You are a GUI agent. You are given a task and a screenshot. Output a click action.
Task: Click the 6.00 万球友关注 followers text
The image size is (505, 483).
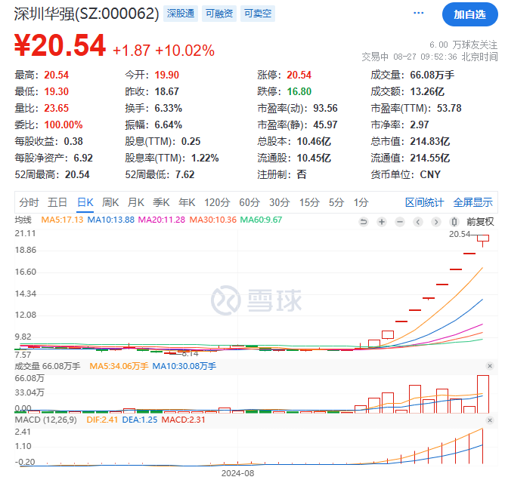tap(463, 45)
